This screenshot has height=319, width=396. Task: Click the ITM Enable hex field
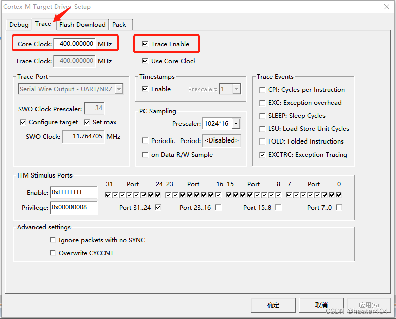[x=74, y=192]
